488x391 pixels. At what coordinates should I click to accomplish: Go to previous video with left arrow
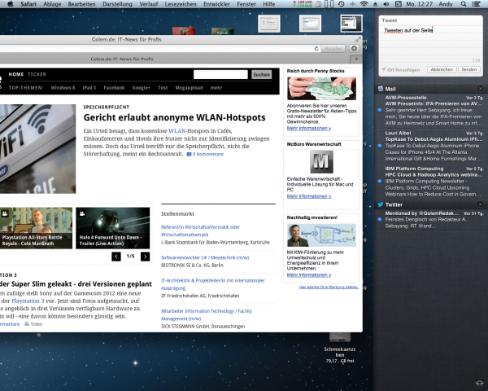[x=116, y=257]
